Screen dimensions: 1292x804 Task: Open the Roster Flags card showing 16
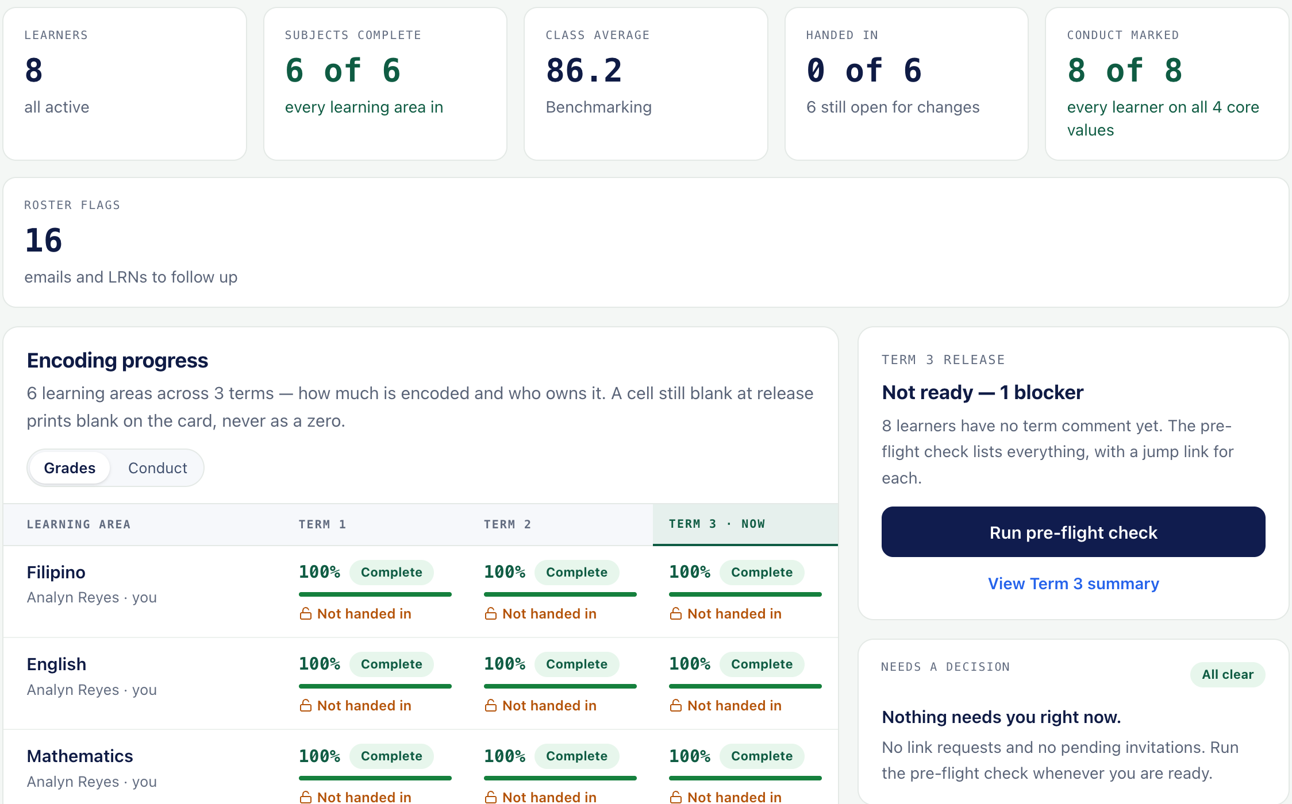(646, 242)
